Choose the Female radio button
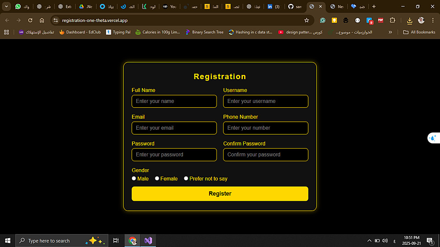 [157, 178]
